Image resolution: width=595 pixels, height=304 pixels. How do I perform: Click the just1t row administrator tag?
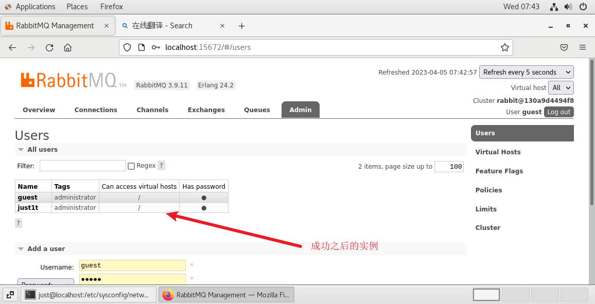(75, 207)
